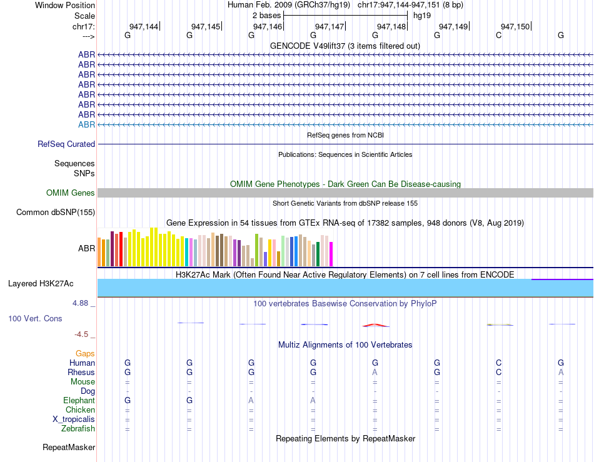This screenshot has height=462, width=594.
Task: Click the Human species label
Action: pyautogui.click(x=82, y=363)
